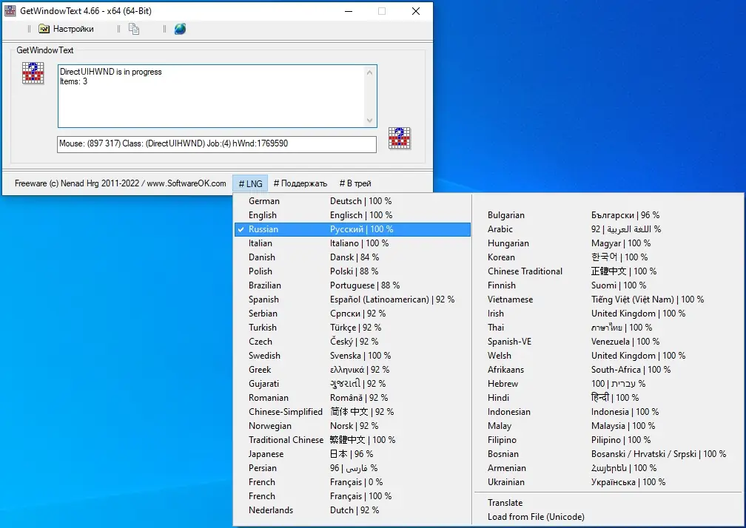
Task: Select Serbian language entry
Action: pyautogui.click(x=352, y=314)
